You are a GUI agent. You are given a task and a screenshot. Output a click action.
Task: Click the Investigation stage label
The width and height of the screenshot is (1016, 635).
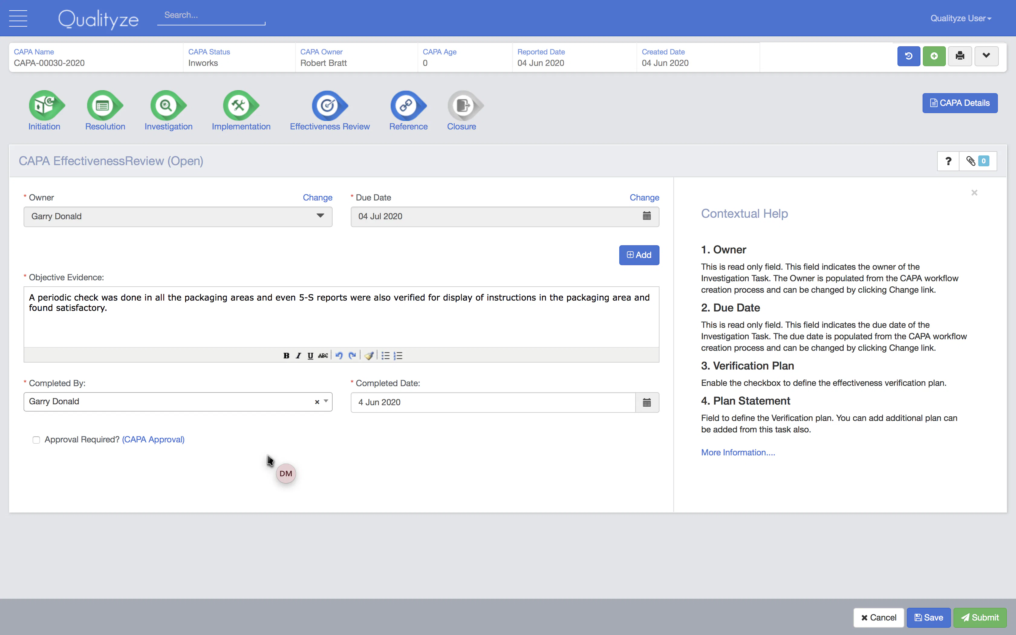coord(168,126)
